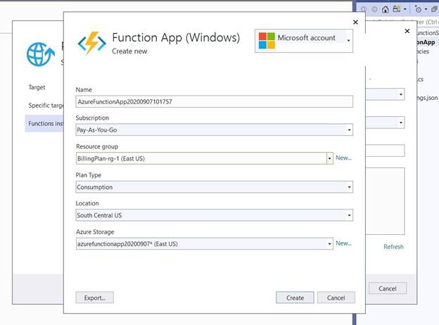Click the switch views icon in Solution Explorer
439x325 pixels.
[x=398, y=10]
